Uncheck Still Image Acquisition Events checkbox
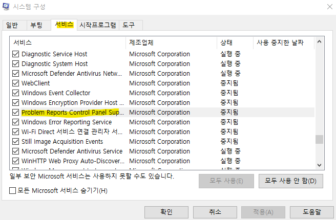This screenshot has height=220, width=336. click(x=16, y=141)
